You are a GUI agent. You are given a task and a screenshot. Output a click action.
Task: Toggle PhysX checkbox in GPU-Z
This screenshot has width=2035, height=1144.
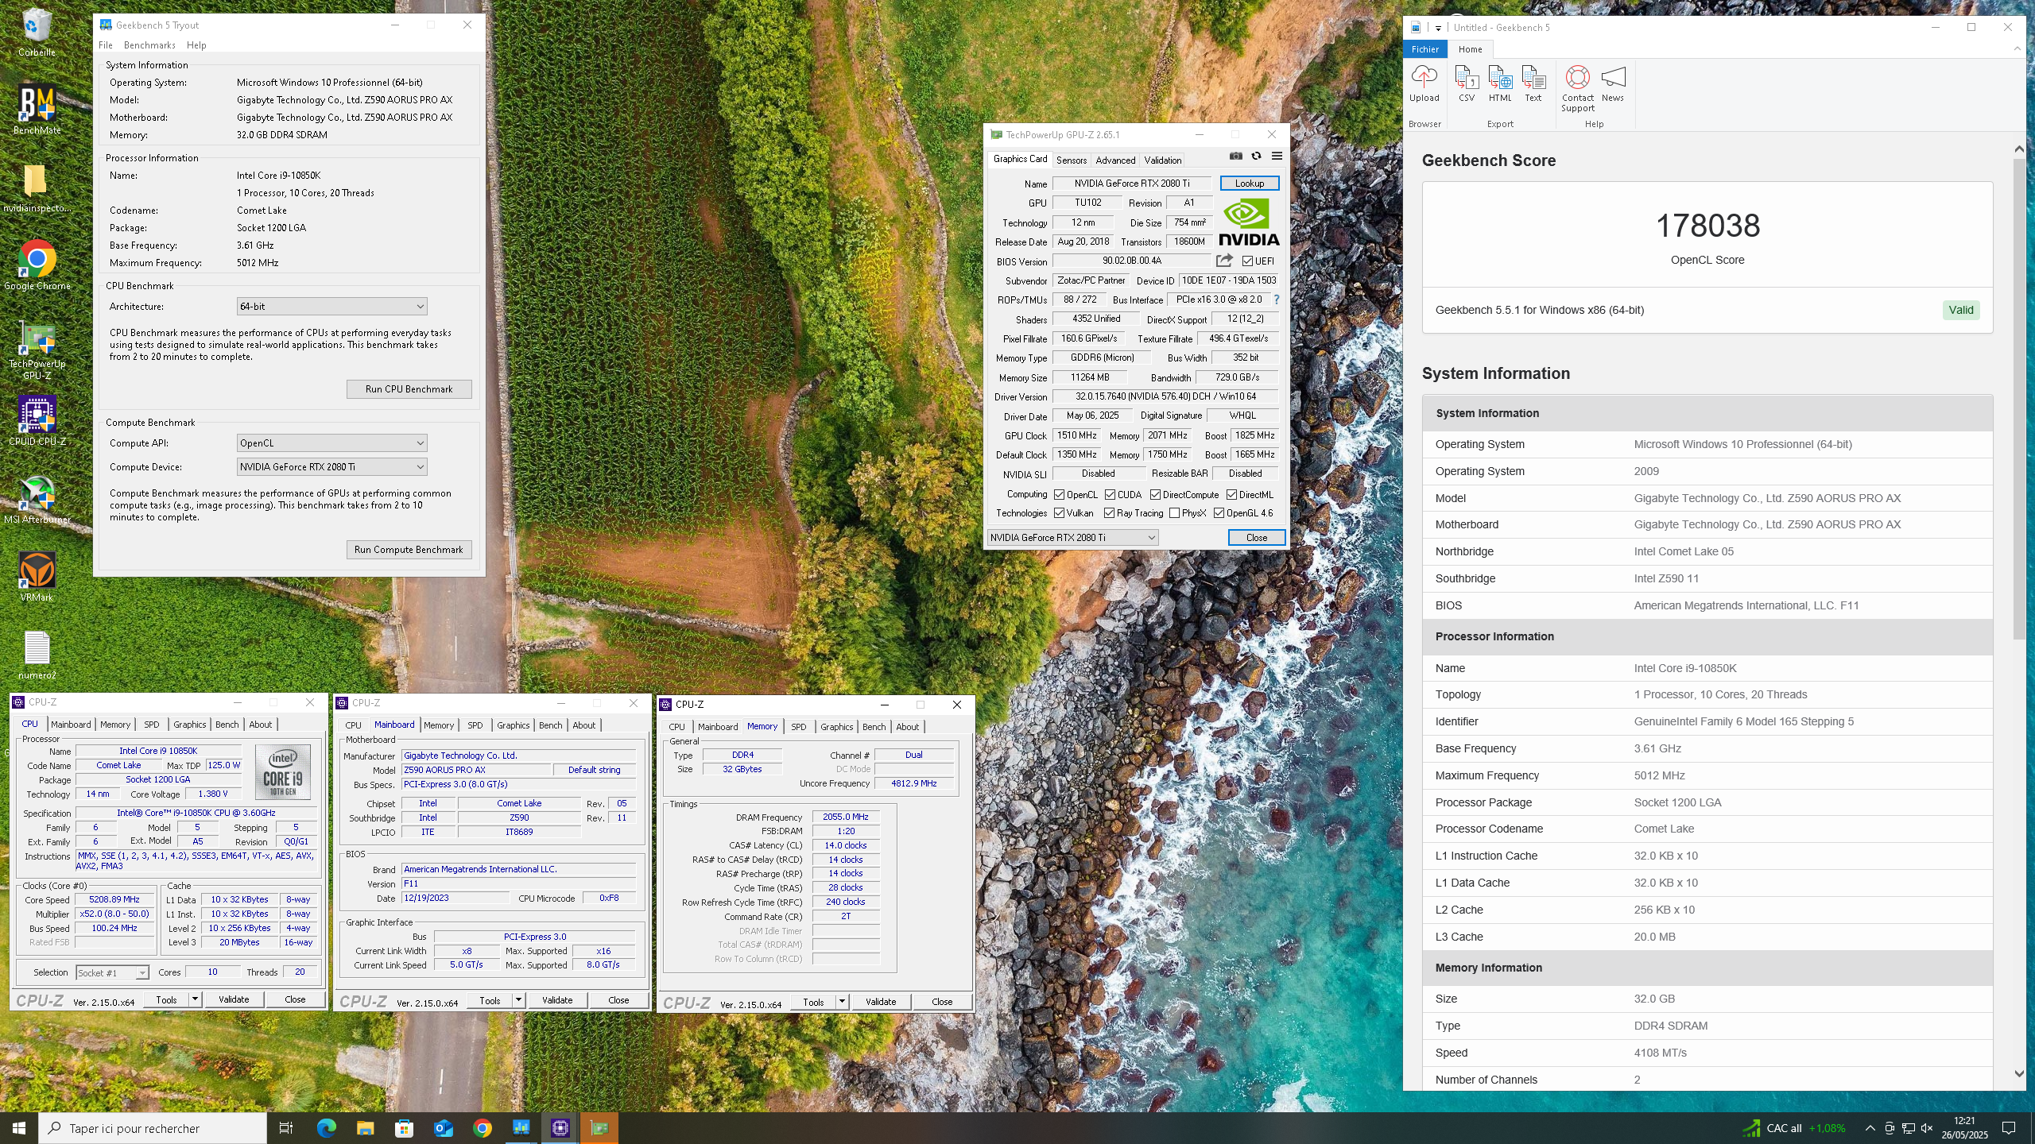coord(1174,513)
